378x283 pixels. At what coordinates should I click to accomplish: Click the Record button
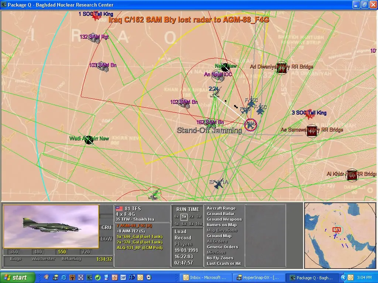tap(183, 238)
